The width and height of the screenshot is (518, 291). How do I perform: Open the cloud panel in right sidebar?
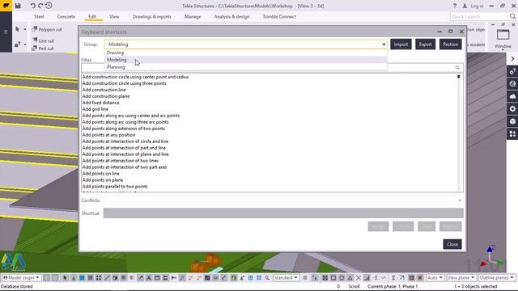pyautogui.click(x=512, y=96)
